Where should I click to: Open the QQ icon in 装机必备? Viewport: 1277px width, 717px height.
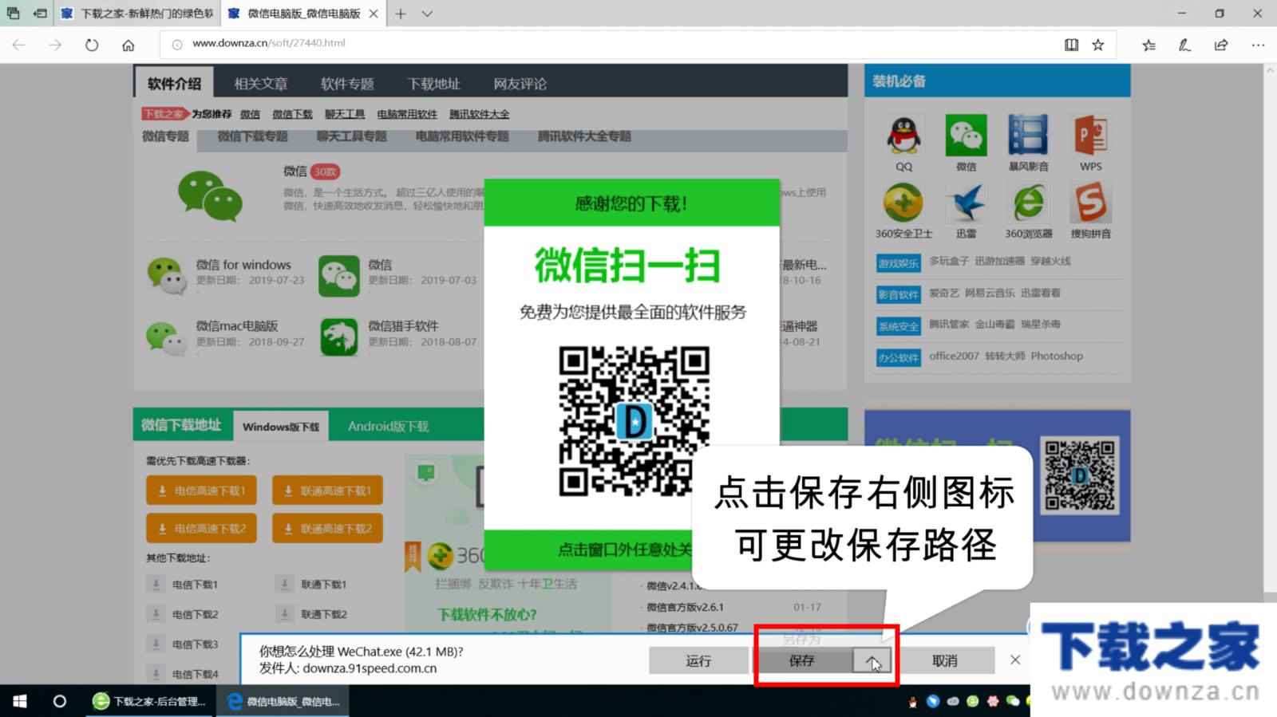coord(903,136)
